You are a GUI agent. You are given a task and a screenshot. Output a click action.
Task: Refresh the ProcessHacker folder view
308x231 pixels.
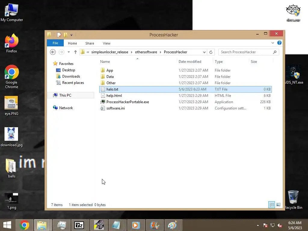(211, 52)
